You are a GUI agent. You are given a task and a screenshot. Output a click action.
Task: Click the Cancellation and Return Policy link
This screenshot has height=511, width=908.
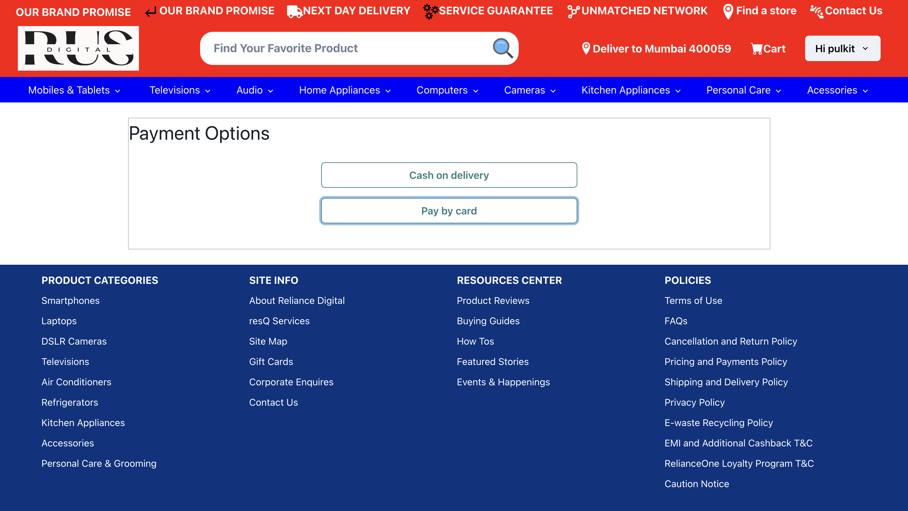(x=731, y=341)
